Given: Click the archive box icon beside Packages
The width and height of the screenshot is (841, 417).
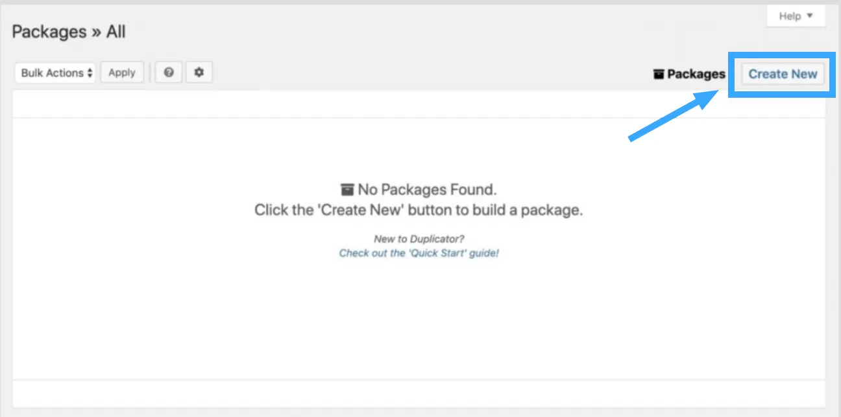Looking at the screenshot, I should pos(659,74).
